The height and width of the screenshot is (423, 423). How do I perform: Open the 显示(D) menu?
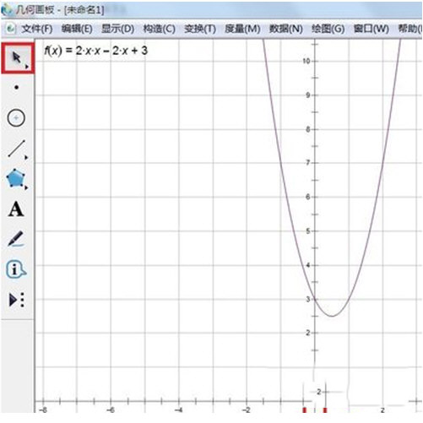(117, 29)
